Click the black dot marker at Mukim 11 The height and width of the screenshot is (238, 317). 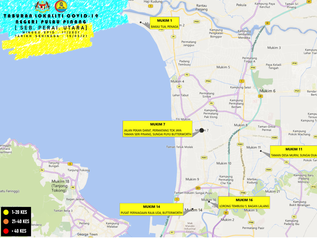point(261,151)
